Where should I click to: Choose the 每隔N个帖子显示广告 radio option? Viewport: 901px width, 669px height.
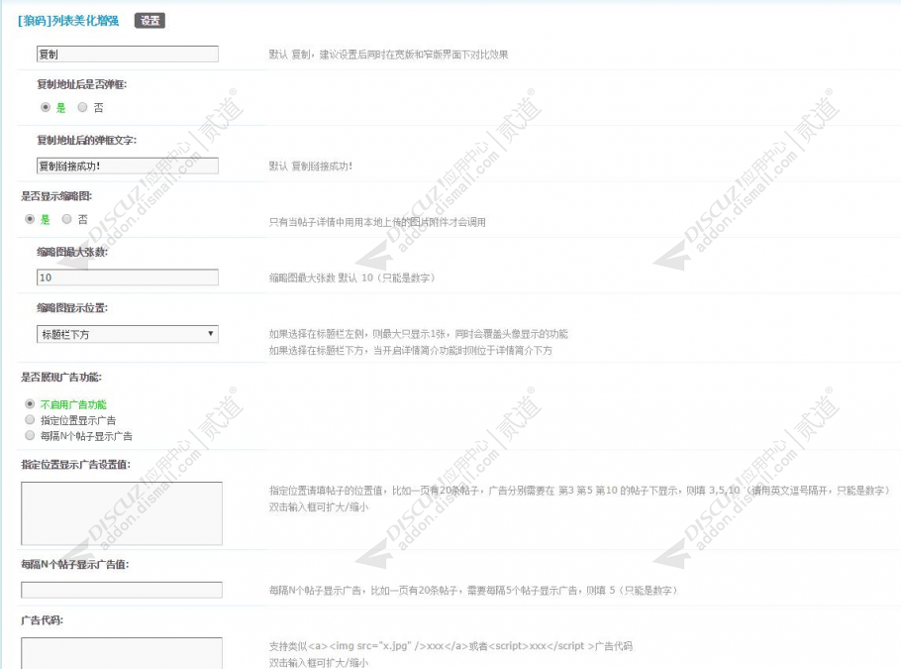[x=30, y=435]
